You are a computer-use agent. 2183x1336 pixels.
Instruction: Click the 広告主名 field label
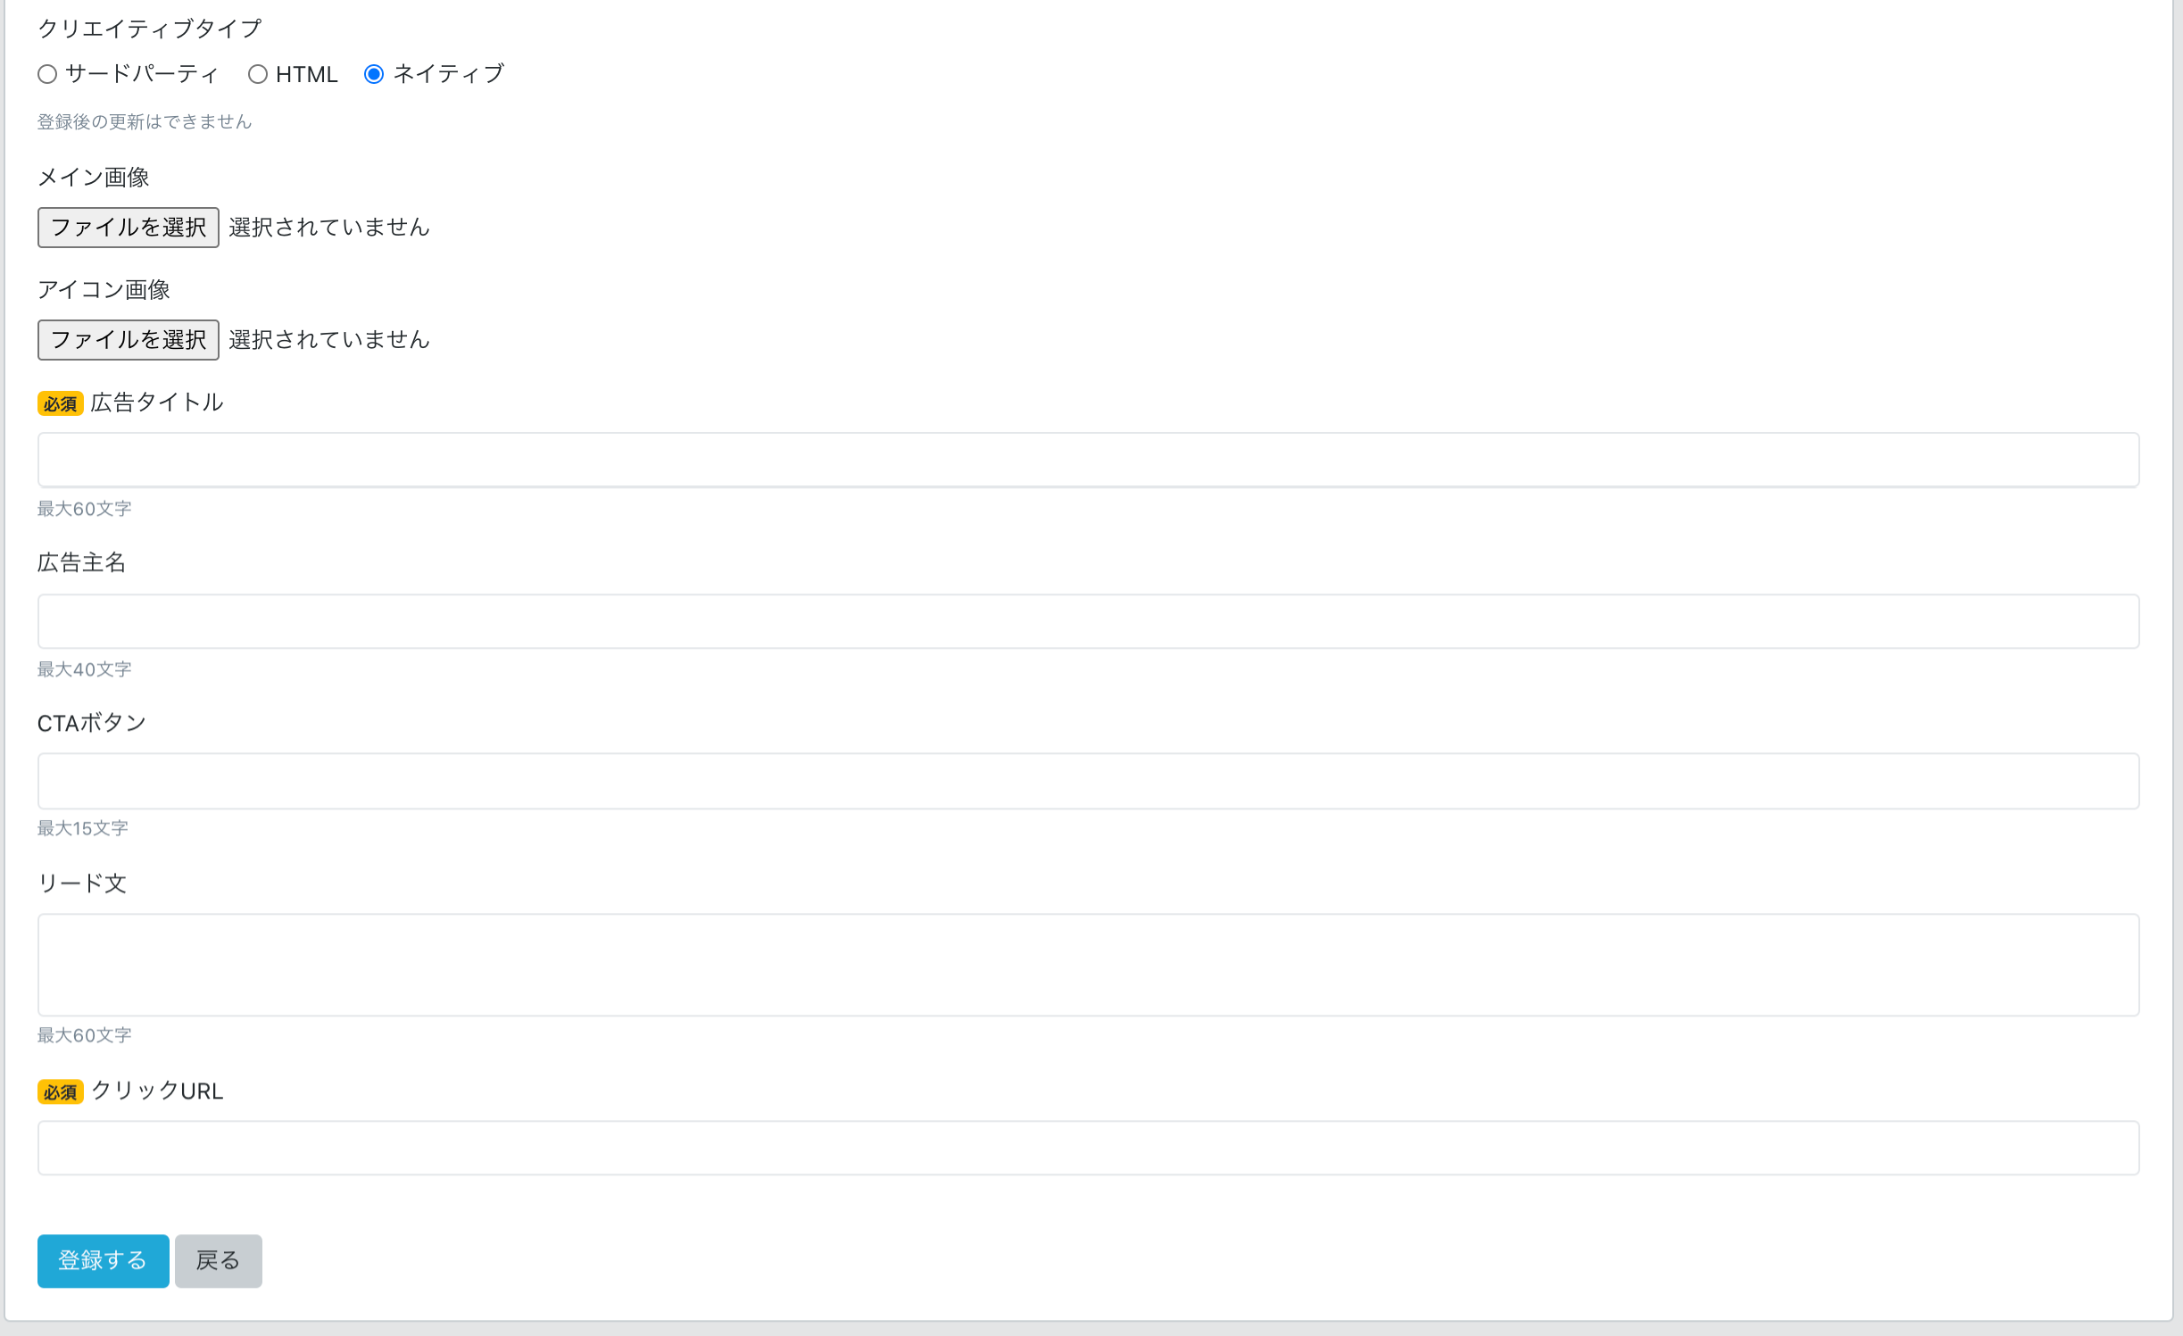[81, 562]
